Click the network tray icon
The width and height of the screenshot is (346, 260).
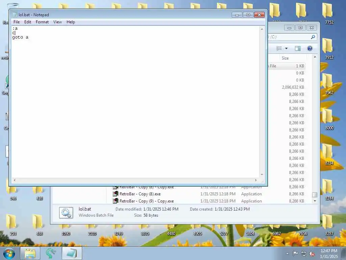click(304, 254)
